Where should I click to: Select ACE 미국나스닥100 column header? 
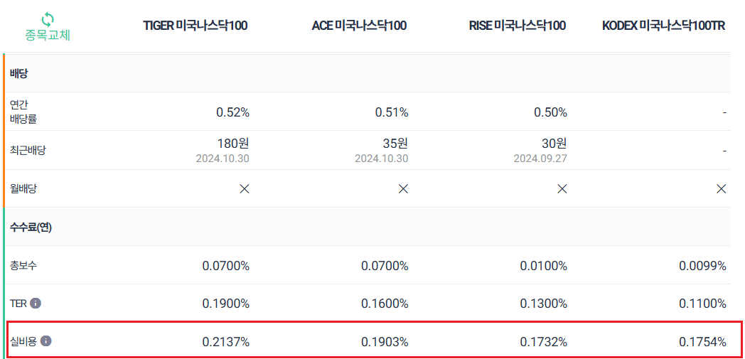359,26
